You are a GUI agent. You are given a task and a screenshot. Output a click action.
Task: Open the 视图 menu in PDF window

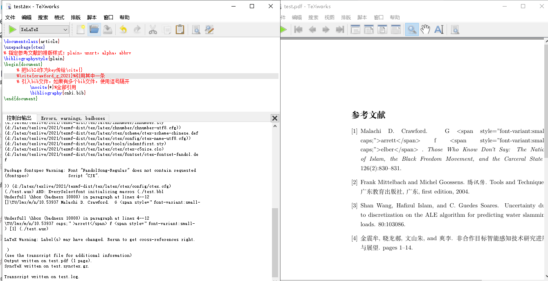(x=330, y=18)
